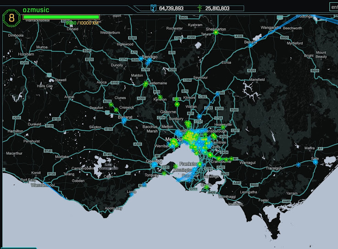338x249 pixels.
Task: Select the green portal south of Torquay
Action: tap(164, 173)
